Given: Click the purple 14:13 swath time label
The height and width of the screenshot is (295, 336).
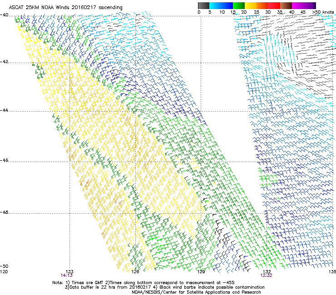Looking at the screenshot, I should (x=66, y=275).
